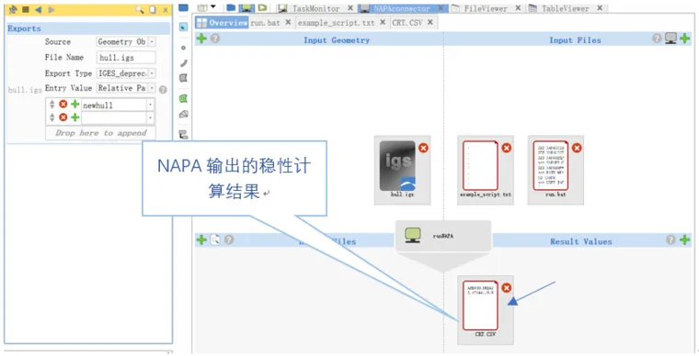The height and width of the screenshot is (356, 699).
Task: Click the help icon under Input Geometry
Action: tap(215, 39)
